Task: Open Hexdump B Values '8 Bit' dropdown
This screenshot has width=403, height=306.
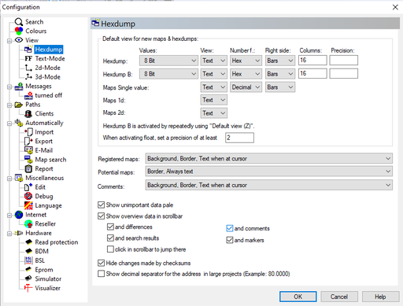Action: point(168,74)
